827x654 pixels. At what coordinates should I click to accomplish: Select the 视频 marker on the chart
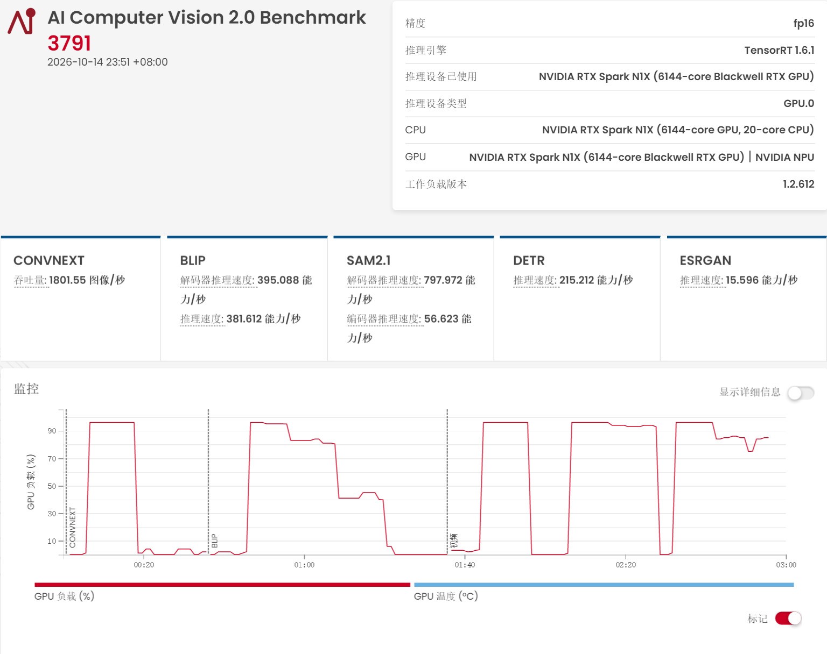pyautogui.click(x=454, y=541)
